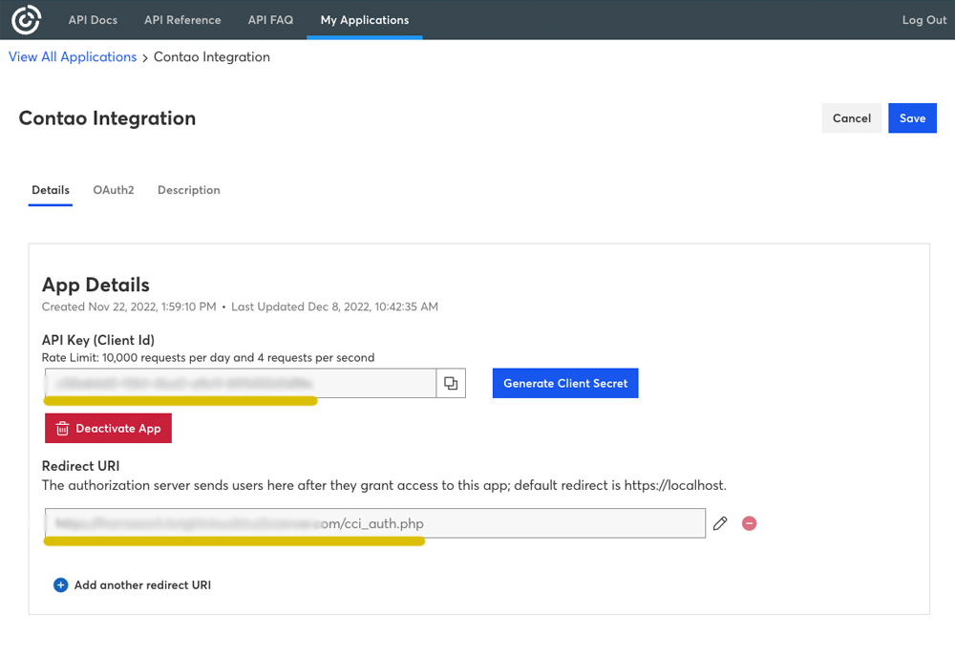Click Generate Client Secret button

tap(565, 383)
